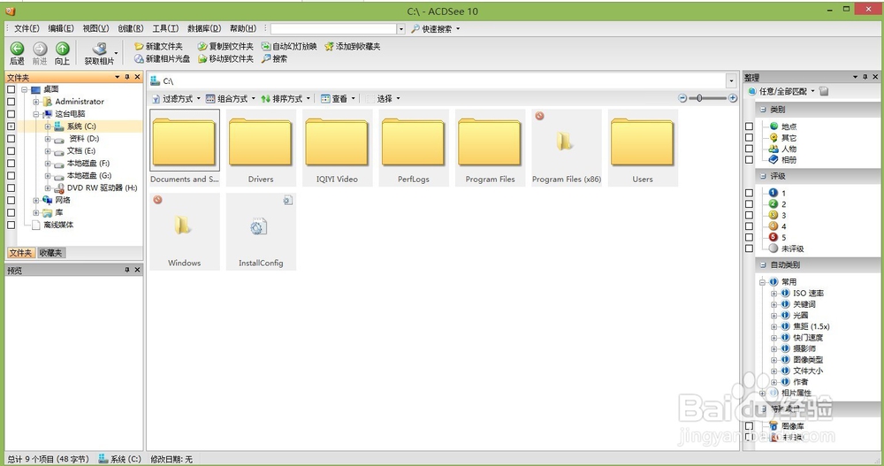Tick the checkbox beside 系统 (C:)

click(11, 126)
